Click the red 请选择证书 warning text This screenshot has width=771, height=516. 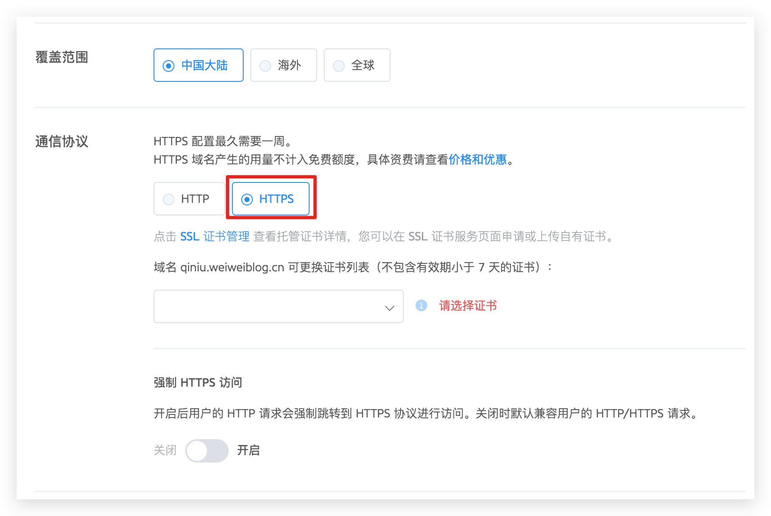(468, 306)
